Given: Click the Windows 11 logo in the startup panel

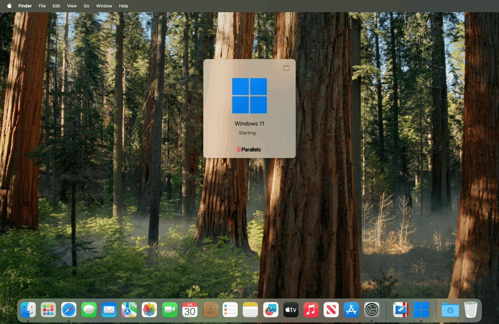Looking at the screenshot, I should click(249, 96).
